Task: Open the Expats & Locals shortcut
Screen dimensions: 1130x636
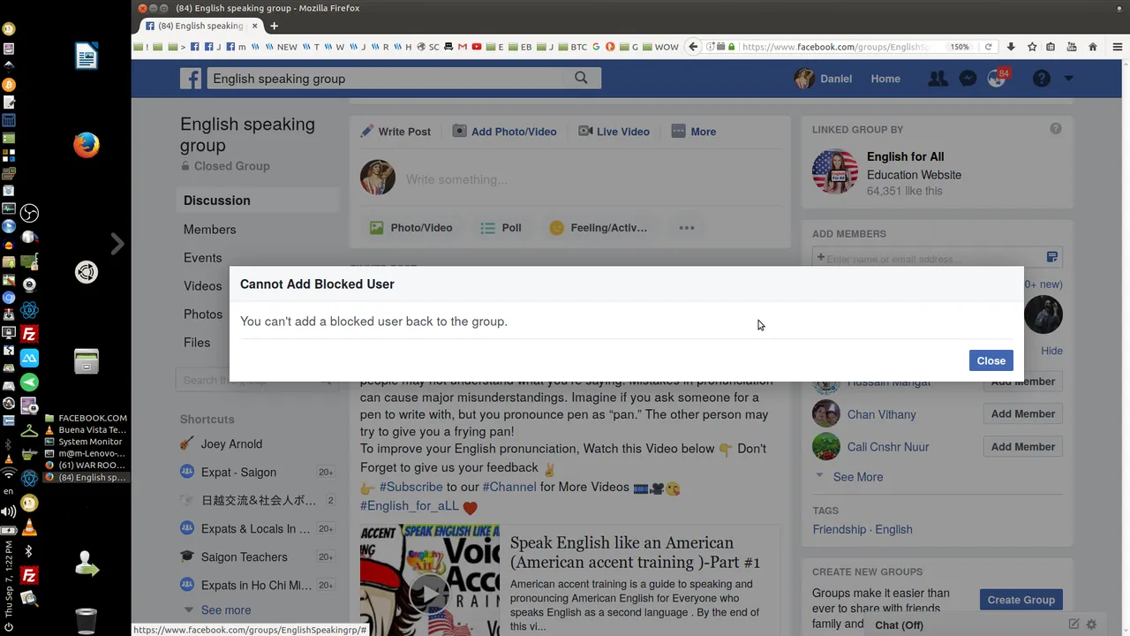Action: (x=257, y=529)
